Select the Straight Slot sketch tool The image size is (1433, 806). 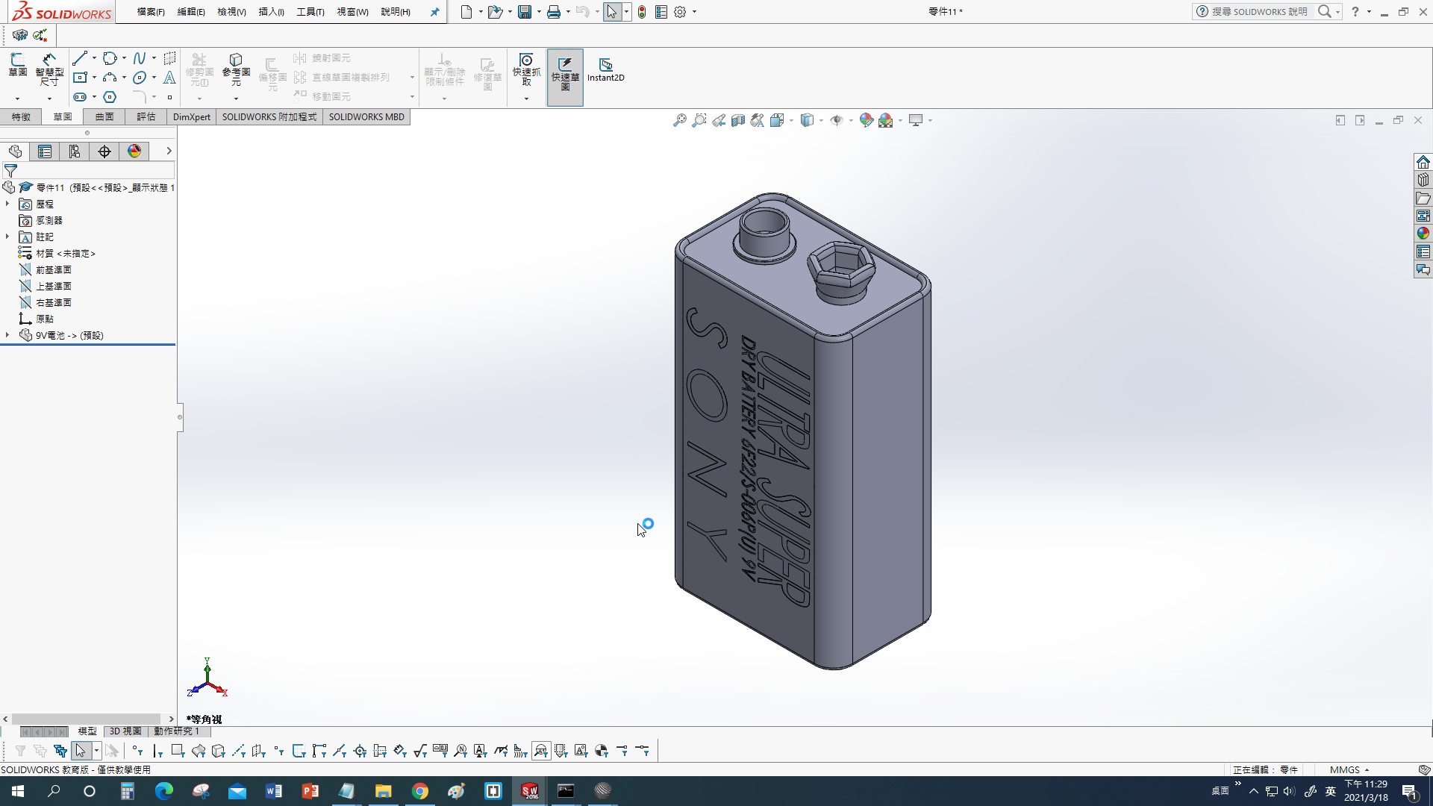(x=80, y=97)
